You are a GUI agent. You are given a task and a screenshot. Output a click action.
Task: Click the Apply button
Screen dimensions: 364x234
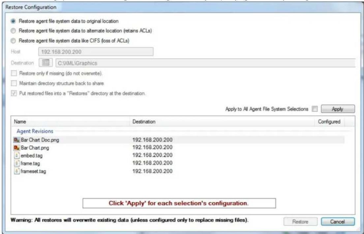[x=338, y=109]
